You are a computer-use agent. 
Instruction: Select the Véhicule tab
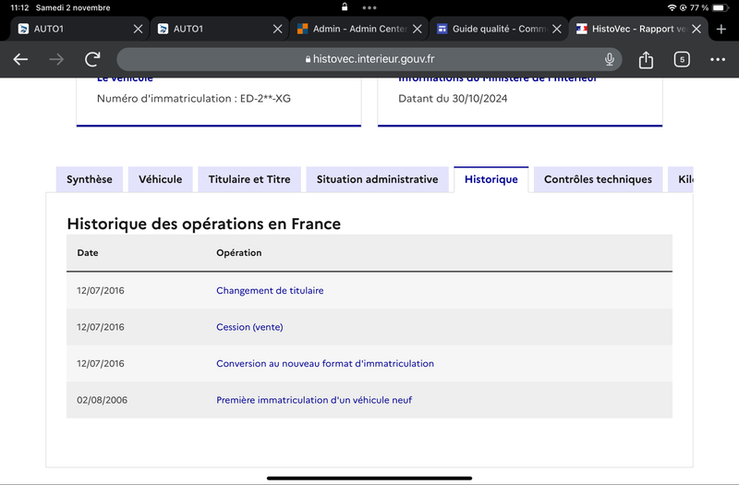[x=160, y=179]
